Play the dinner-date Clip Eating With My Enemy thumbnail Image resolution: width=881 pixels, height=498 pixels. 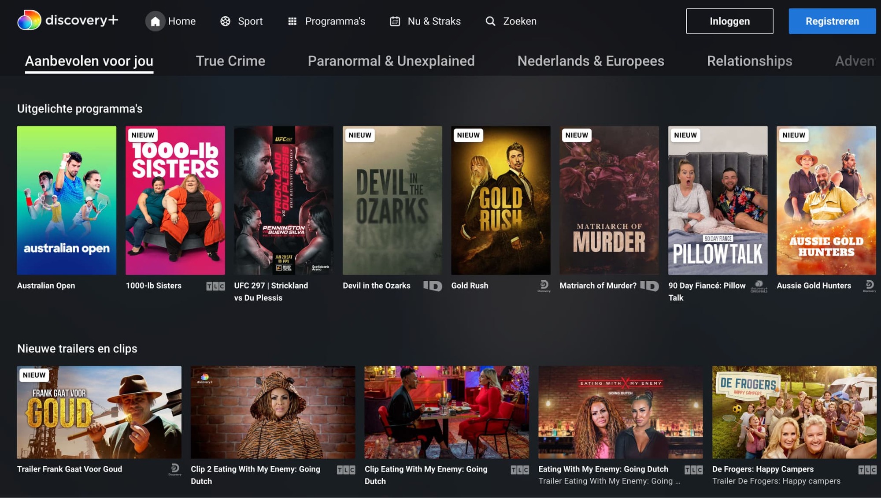pos(447,412)
